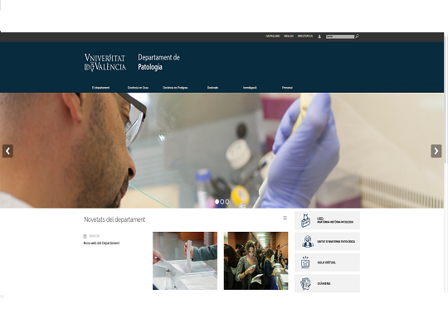Open the Nova web del Departament news
The width and height of the screenshot is (448, 313).
coord(101,243)
